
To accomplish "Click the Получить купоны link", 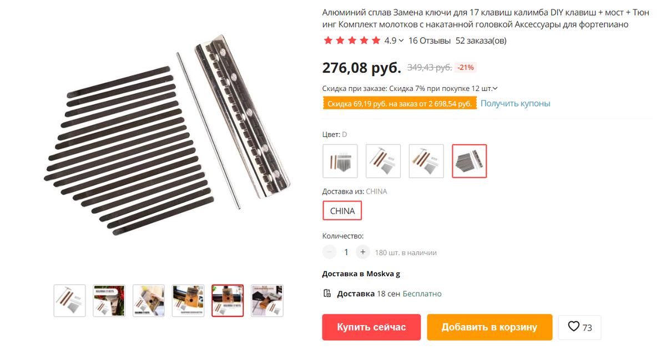I will 516,104.
